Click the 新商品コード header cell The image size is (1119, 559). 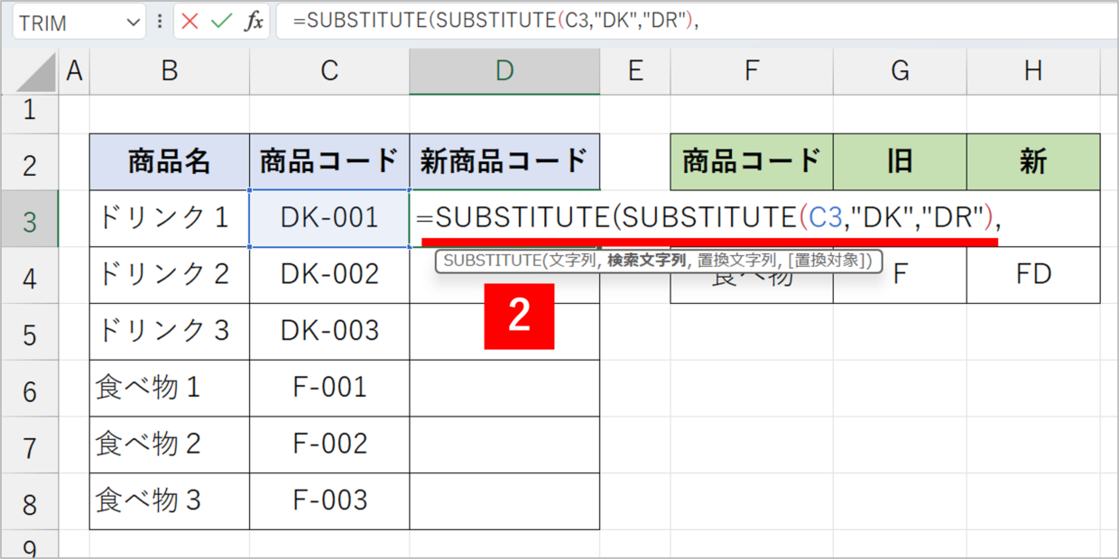tap(504, 162)
